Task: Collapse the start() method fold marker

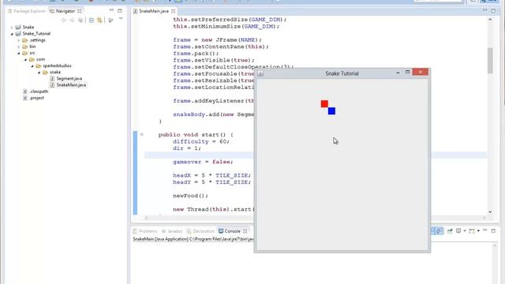Action: [x=142, y=135]
